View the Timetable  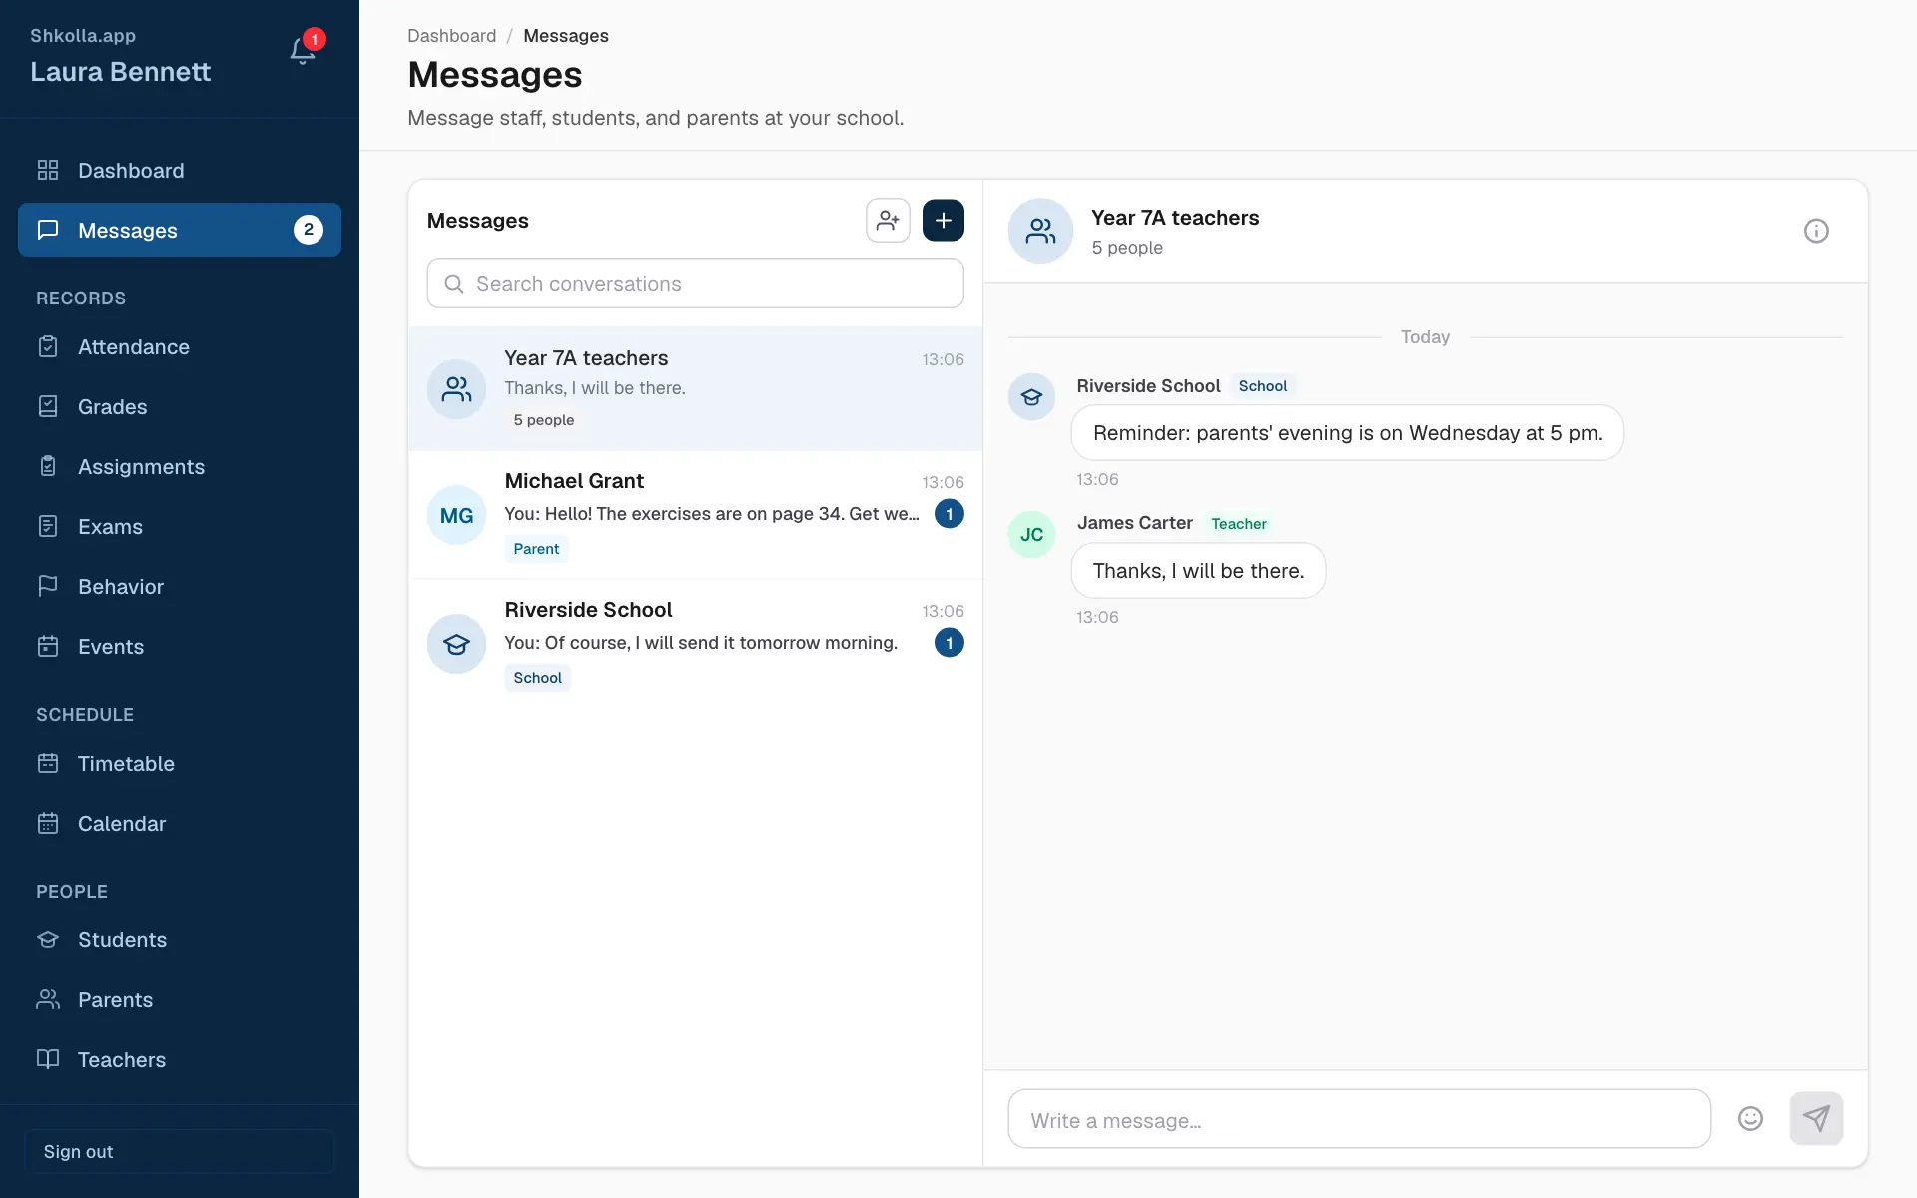point(180,764)
